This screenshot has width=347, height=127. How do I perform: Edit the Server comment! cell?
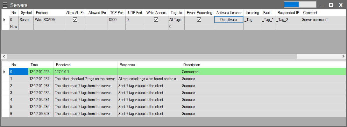323,20
